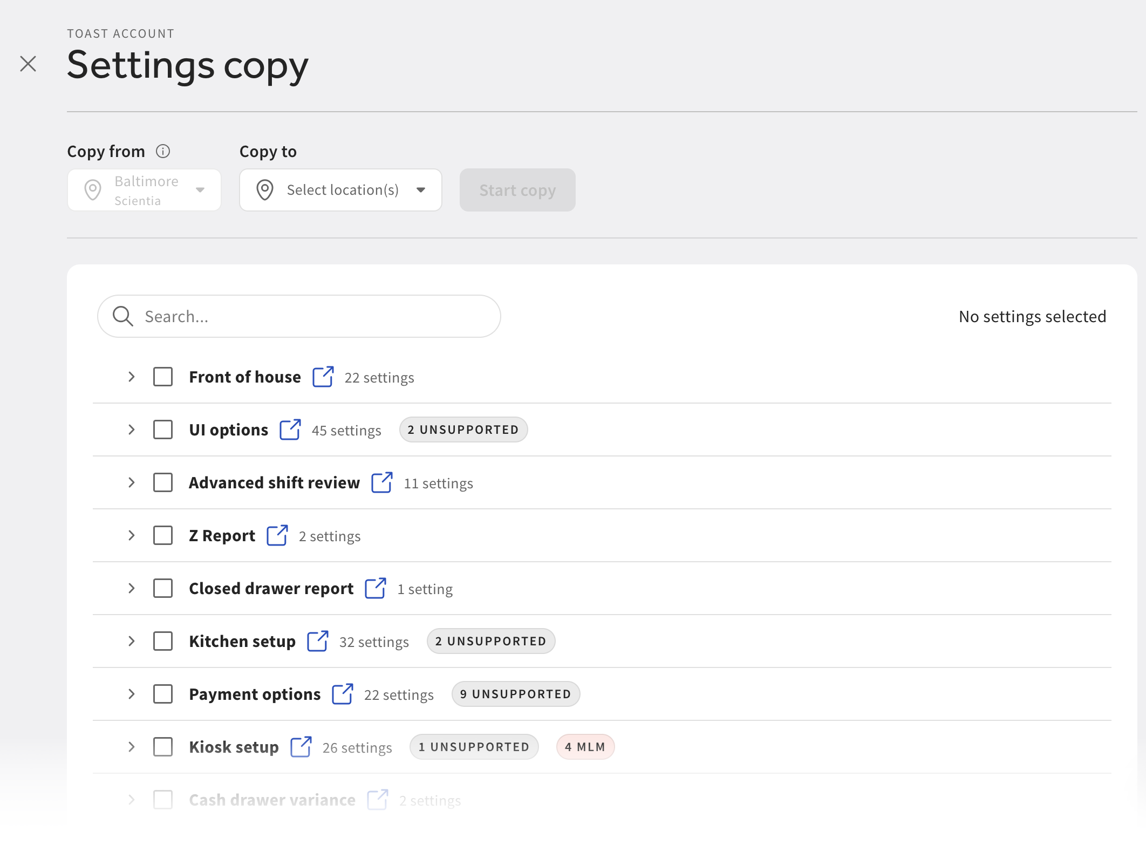1146x845 pixels.
Task: Open the Select location(s) dropdown
Action: (x=340, y=190)
